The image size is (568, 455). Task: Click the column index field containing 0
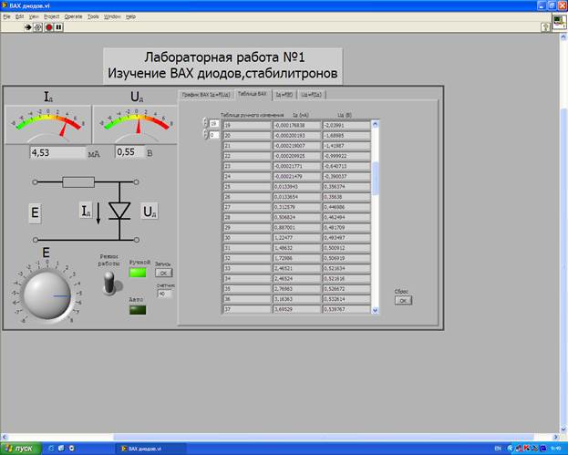pyautogui.click(x=214, y=135)
